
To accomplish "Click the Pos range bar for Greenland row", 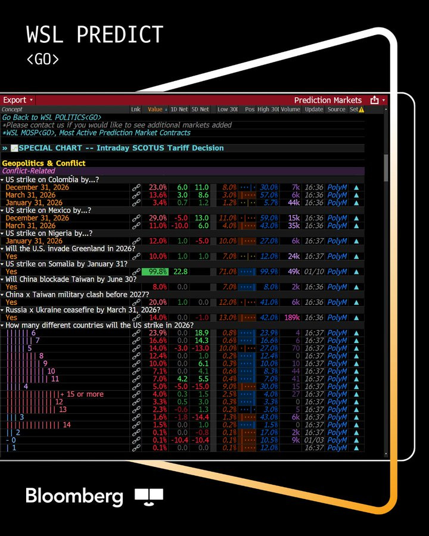I will pyautogui.click(x=247, y=256).
